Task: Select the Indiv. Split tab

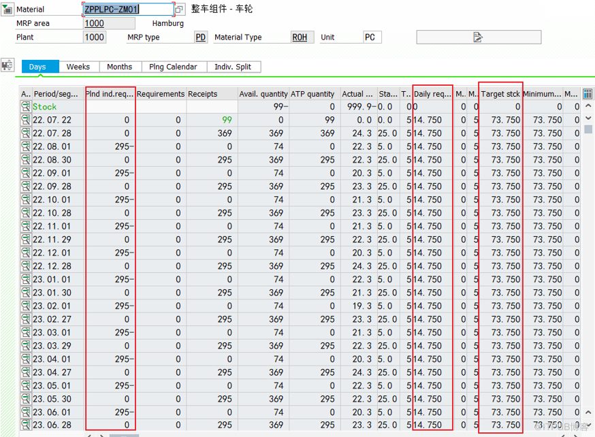Action: [x=233, y=67]
